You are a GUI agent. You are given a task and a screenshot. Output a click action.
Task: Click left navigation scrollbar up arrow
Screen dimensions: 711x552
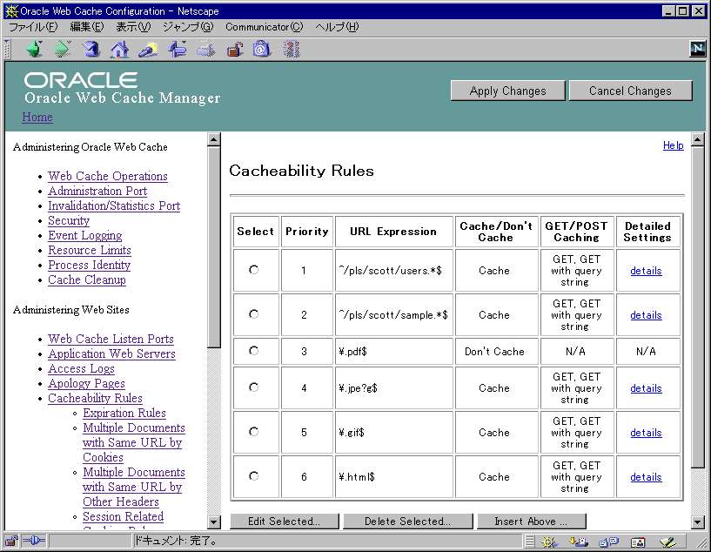coord(213,139)
